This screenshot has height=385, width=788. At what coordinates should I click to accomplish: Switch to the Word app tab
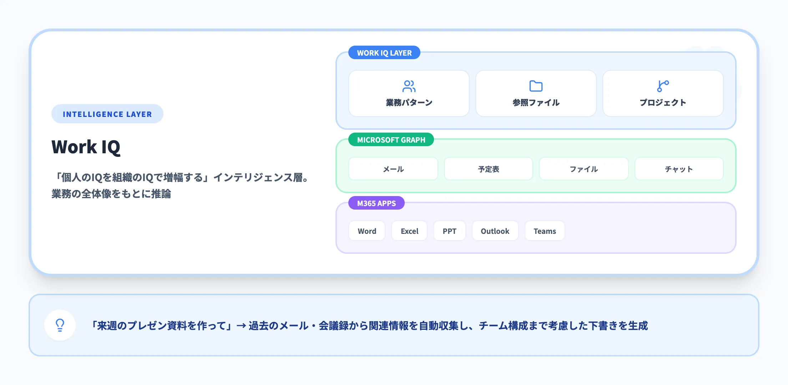(367, 231)
